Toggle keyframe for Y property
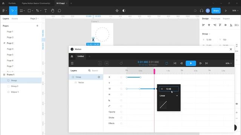241x135 pixels. click(x=121, y=83)
